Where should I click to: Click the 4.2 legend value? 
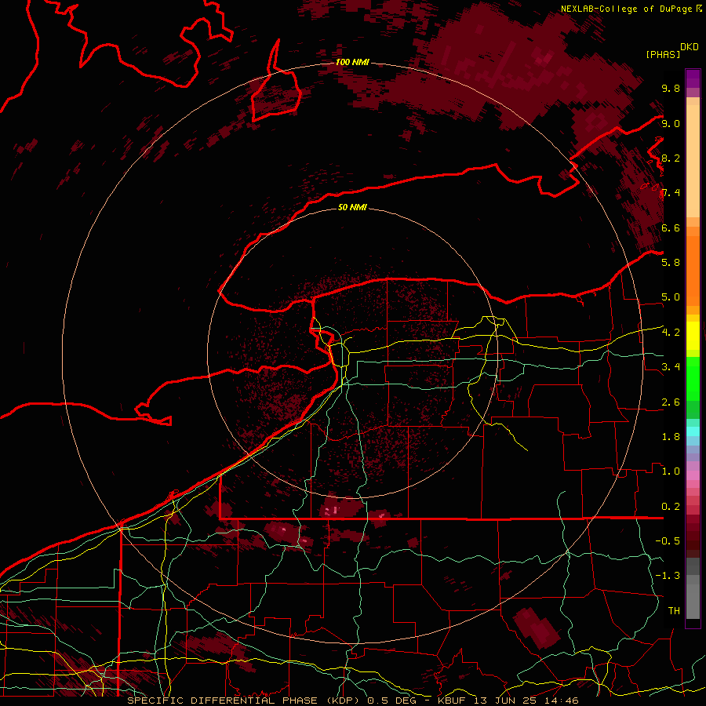671,333
